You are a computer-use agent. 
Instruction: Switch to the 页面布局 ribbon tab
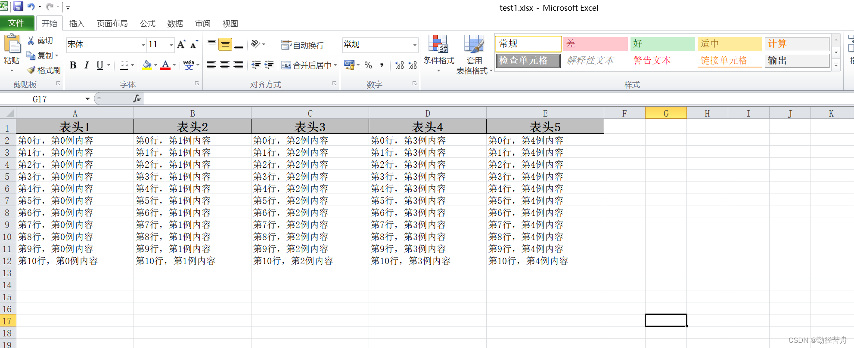click(x=112, y=24)
